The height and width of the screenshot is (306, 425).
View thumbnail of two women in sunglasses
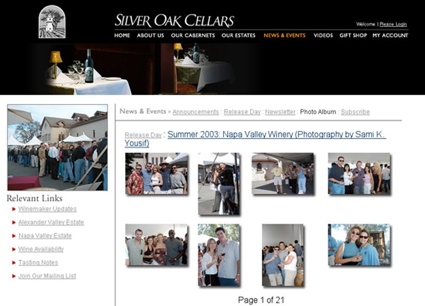[359, 245]
